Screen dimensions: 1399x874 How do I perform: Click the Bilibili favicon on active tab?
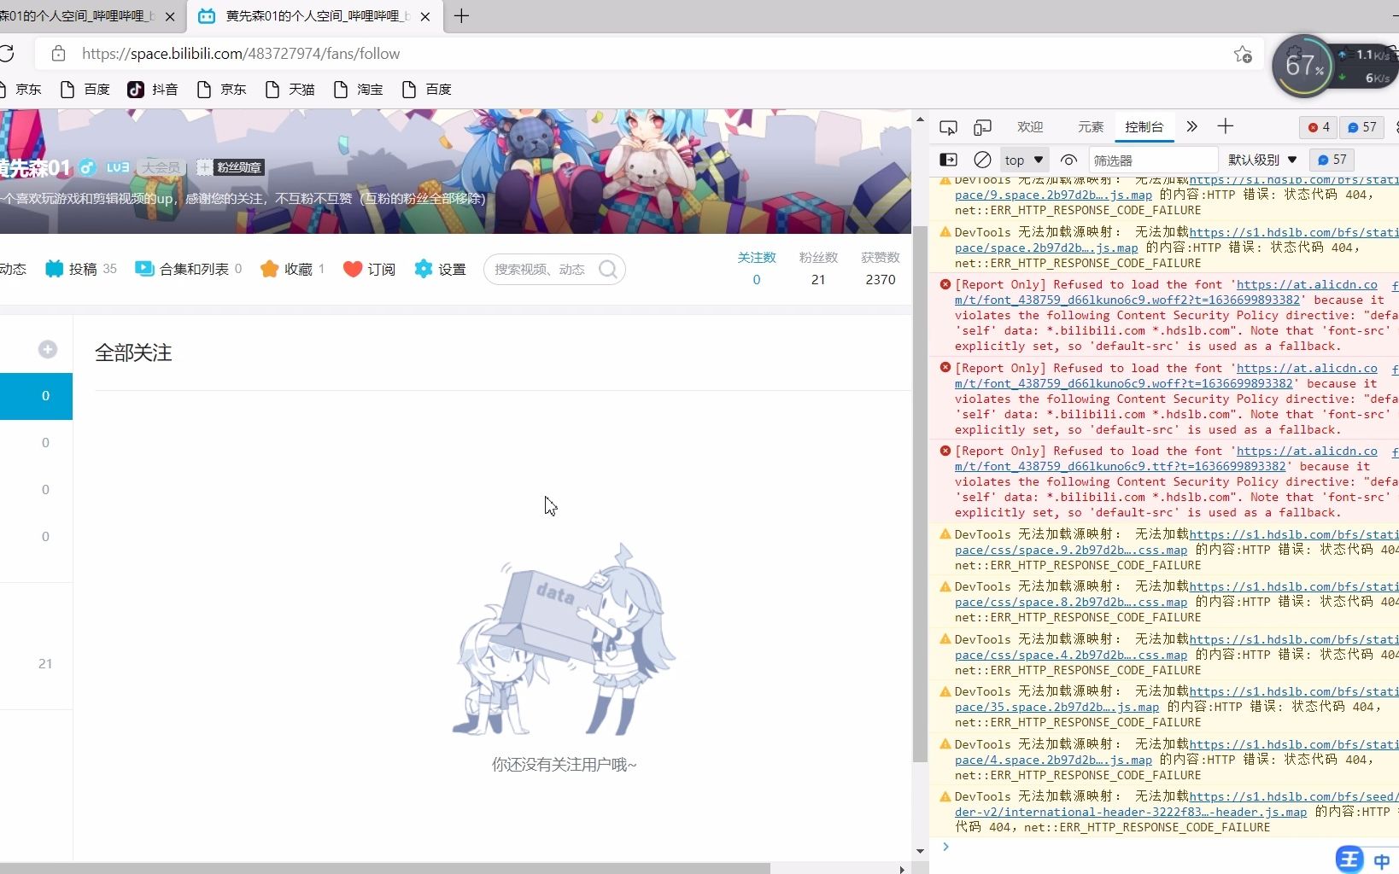(x=207, y=15)
